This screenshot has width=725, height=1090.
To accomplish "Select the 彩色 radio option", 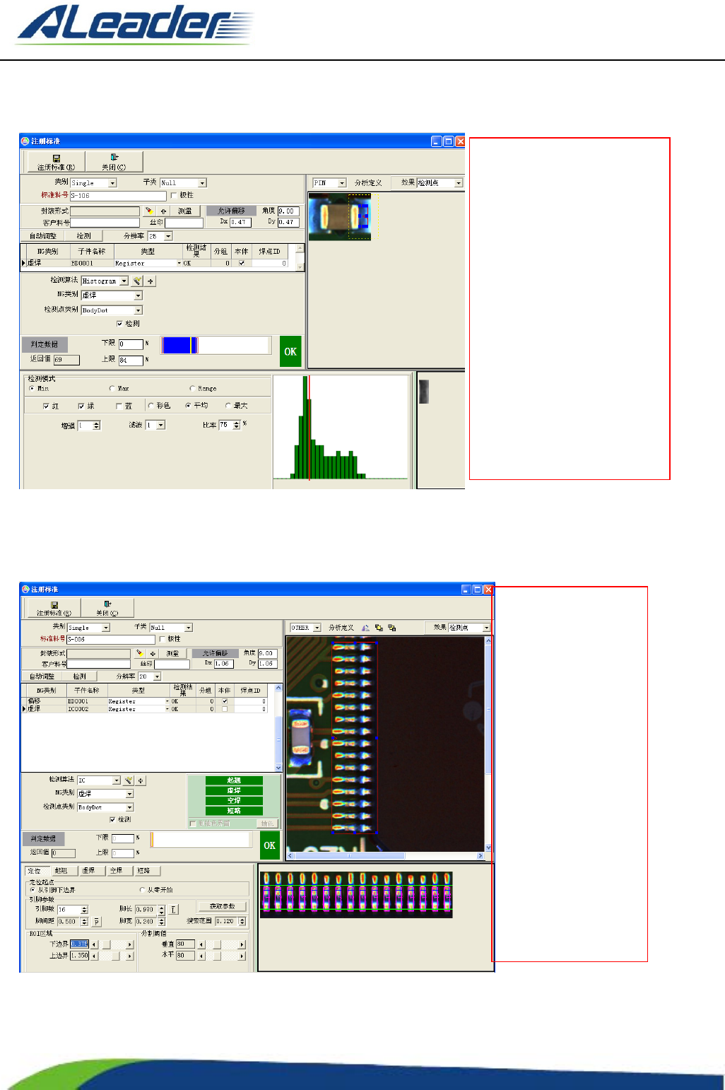I will click(151, 405).
